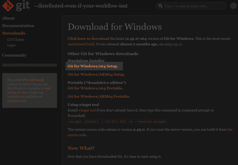The height and width of the screenshot is (165, 238).
Task: Click the Git logo icon
Action: point(8,6)
